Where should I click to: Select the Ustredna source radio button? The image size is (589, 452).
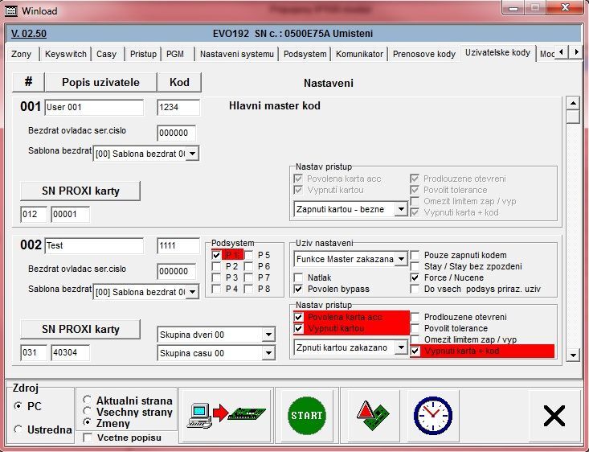[x=18, y=429]
